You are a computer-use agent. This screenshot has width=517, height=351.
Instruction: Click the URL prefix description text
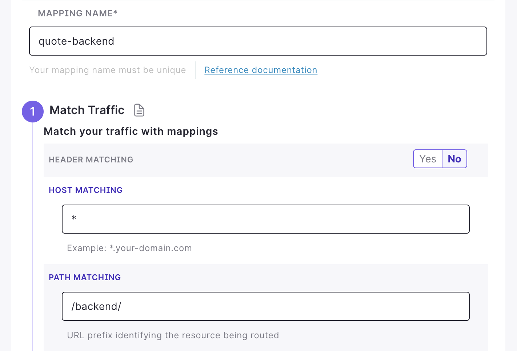[173, 335]
